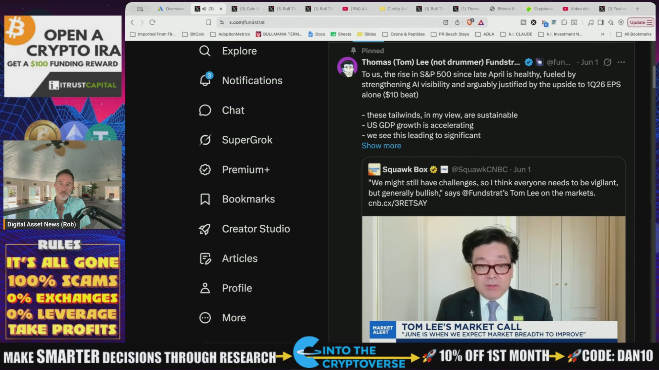Open the BitCoin bookmarks folder

(x=193, y=34)
